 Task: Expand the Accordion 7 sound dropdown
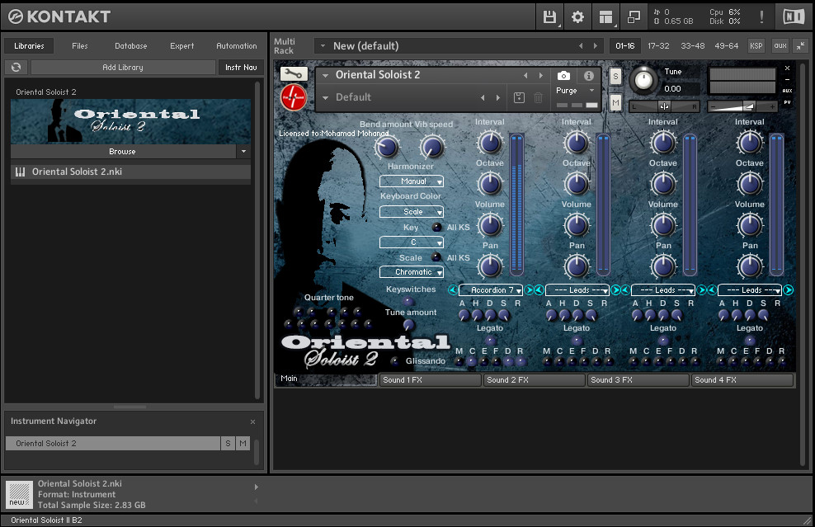point(491,290)
